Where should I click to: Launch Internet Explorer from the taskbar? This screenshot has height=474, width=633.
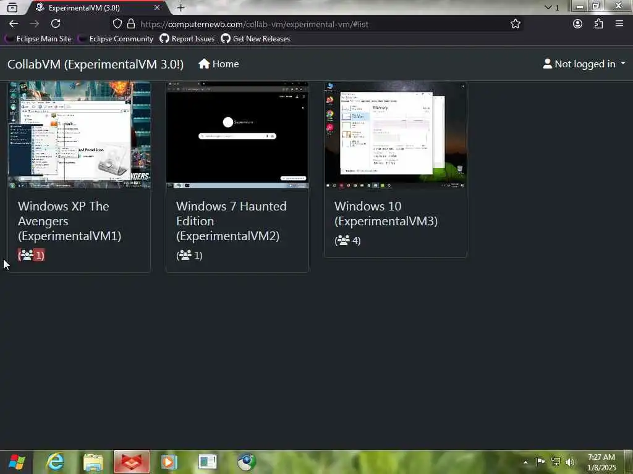tap(55, 462)
